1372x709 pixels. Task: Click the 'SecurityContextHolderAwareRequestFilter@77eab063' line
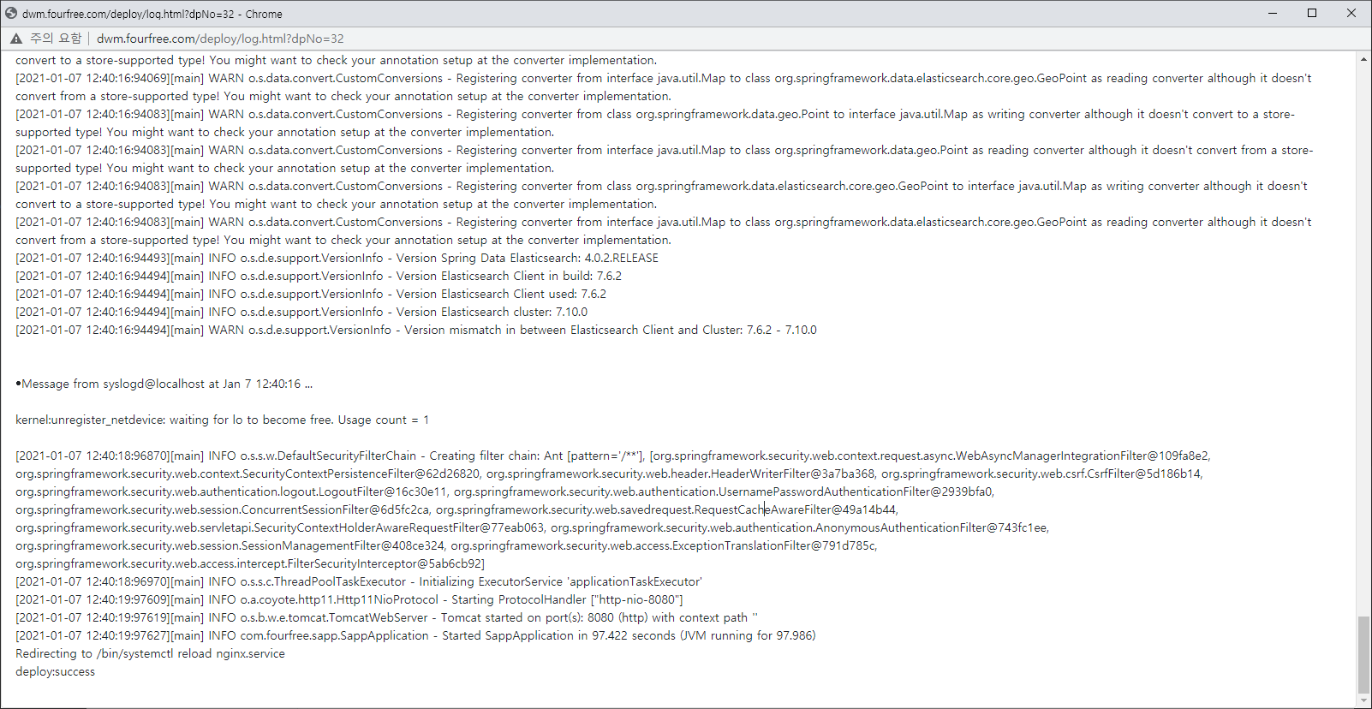[532, 528]
